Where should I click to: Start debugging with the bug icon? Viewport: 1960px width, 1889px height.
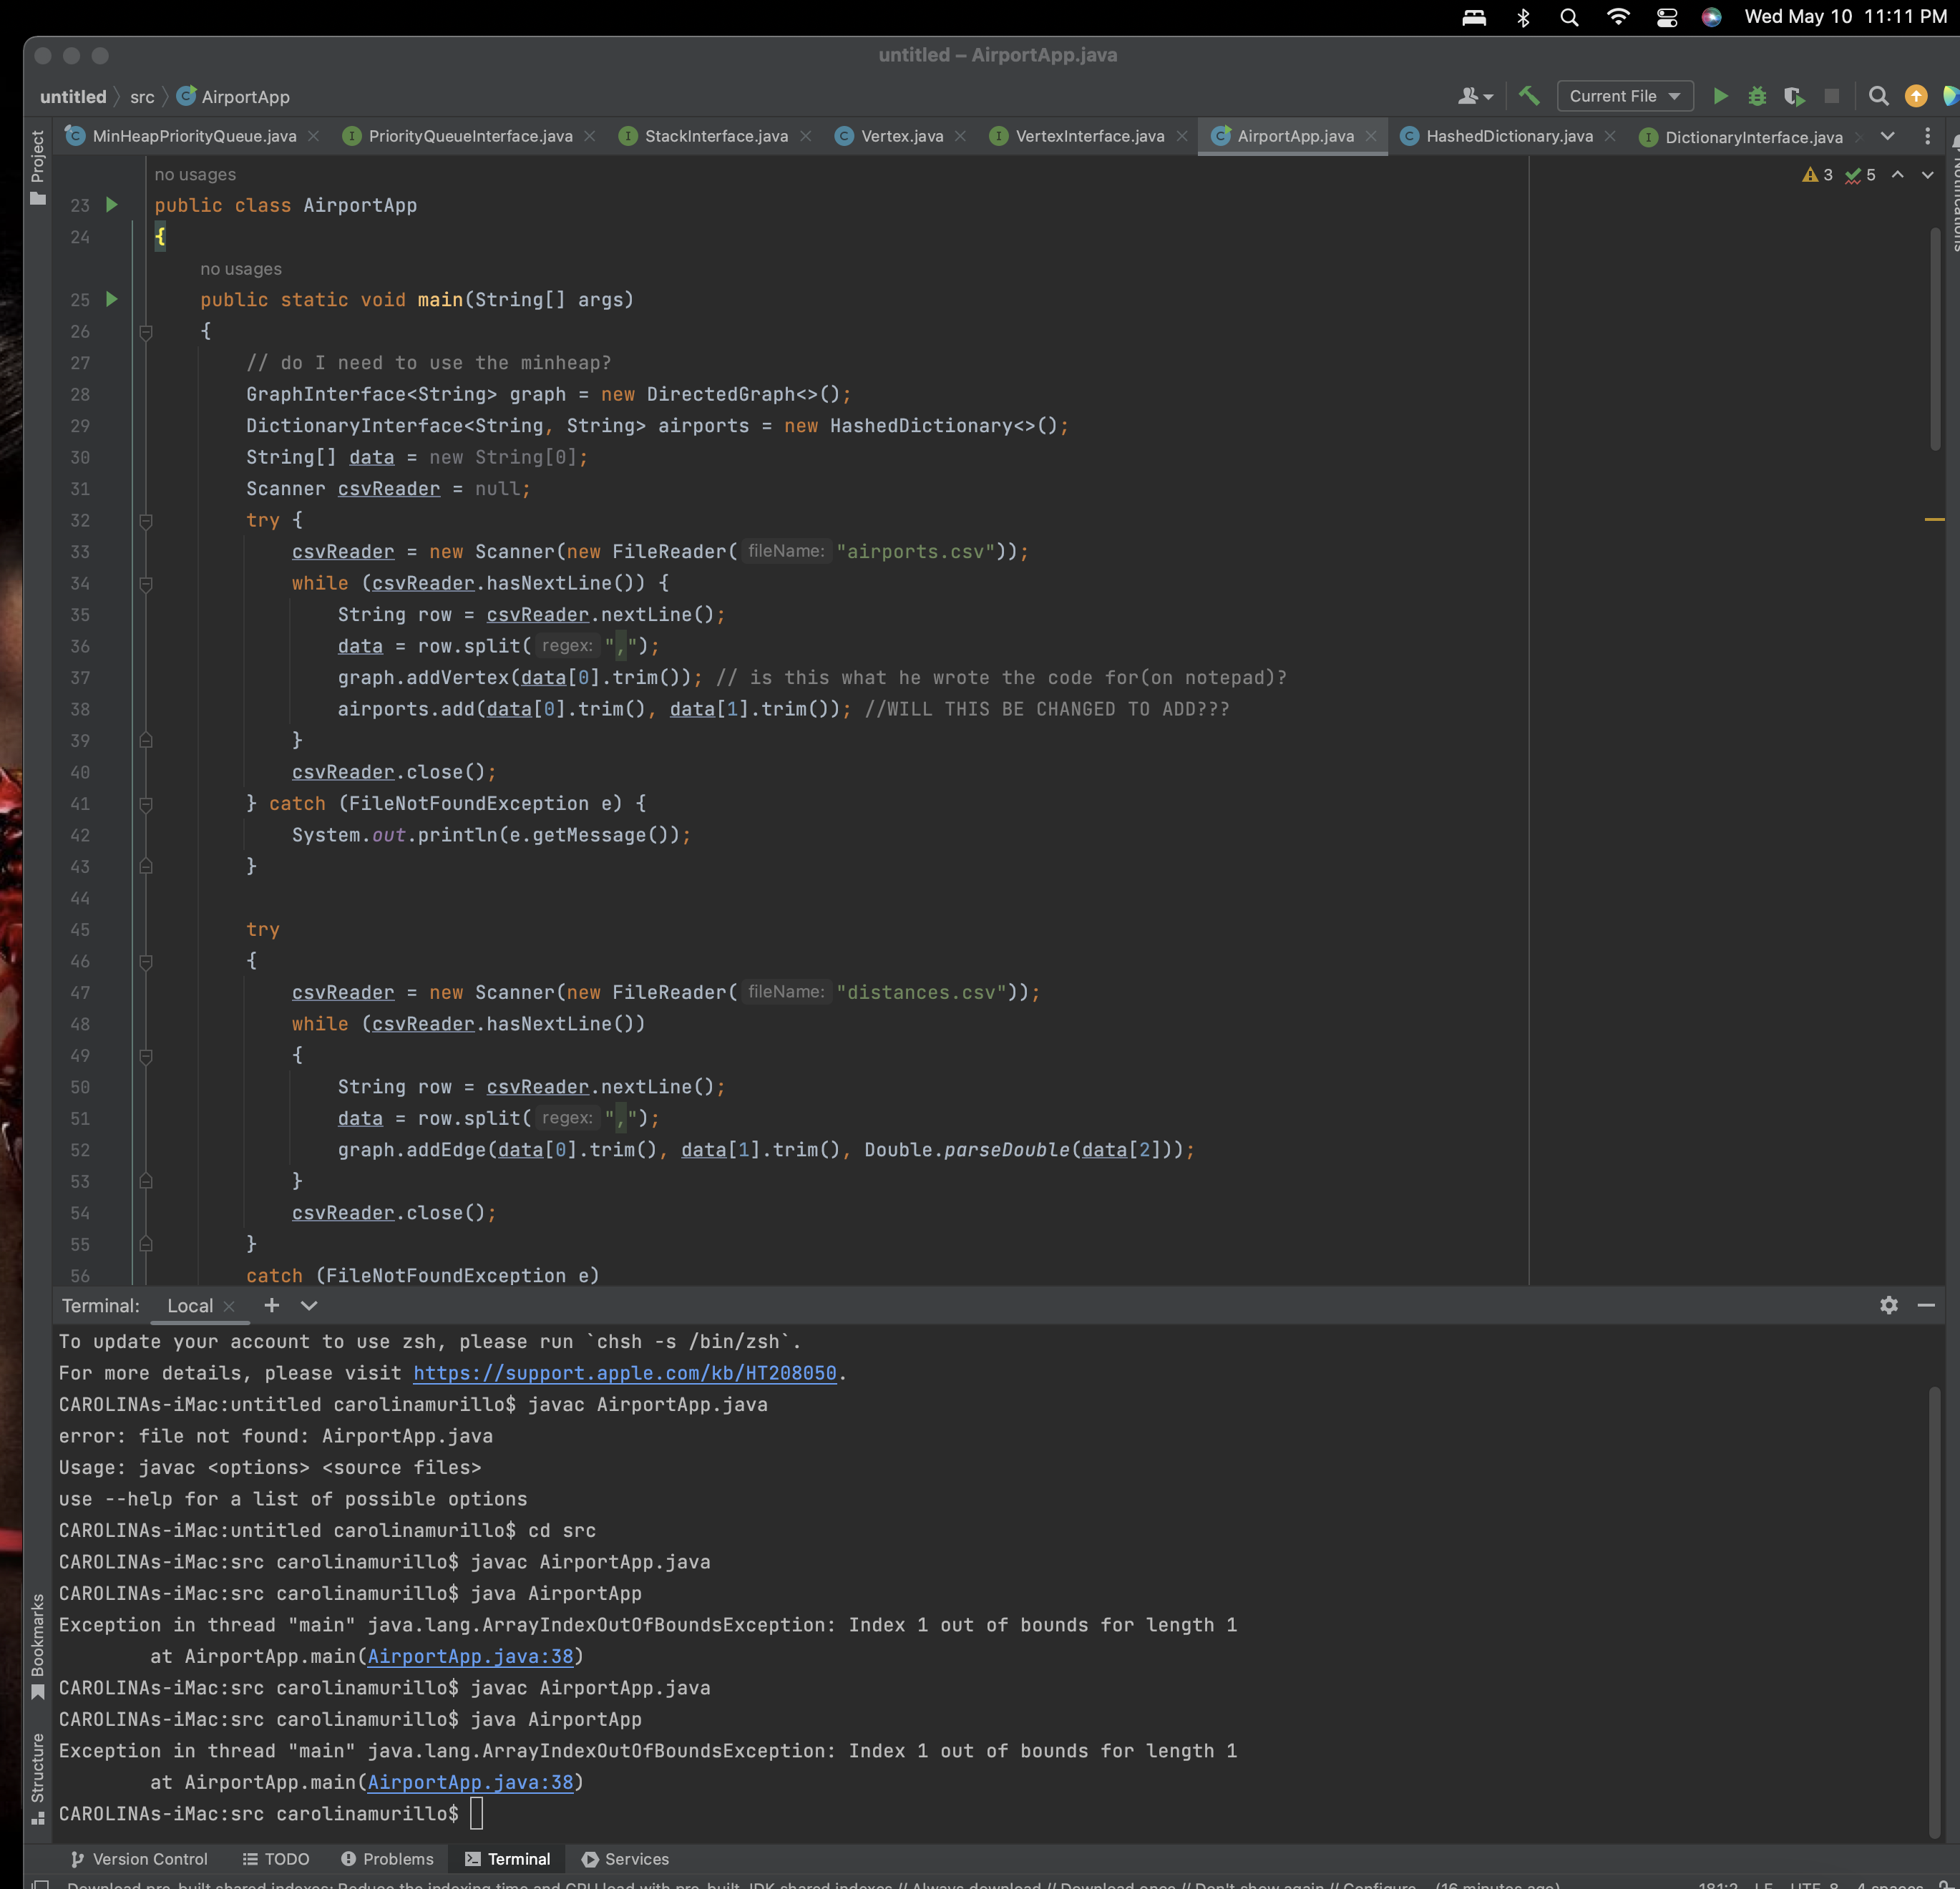coord(1757,96)
